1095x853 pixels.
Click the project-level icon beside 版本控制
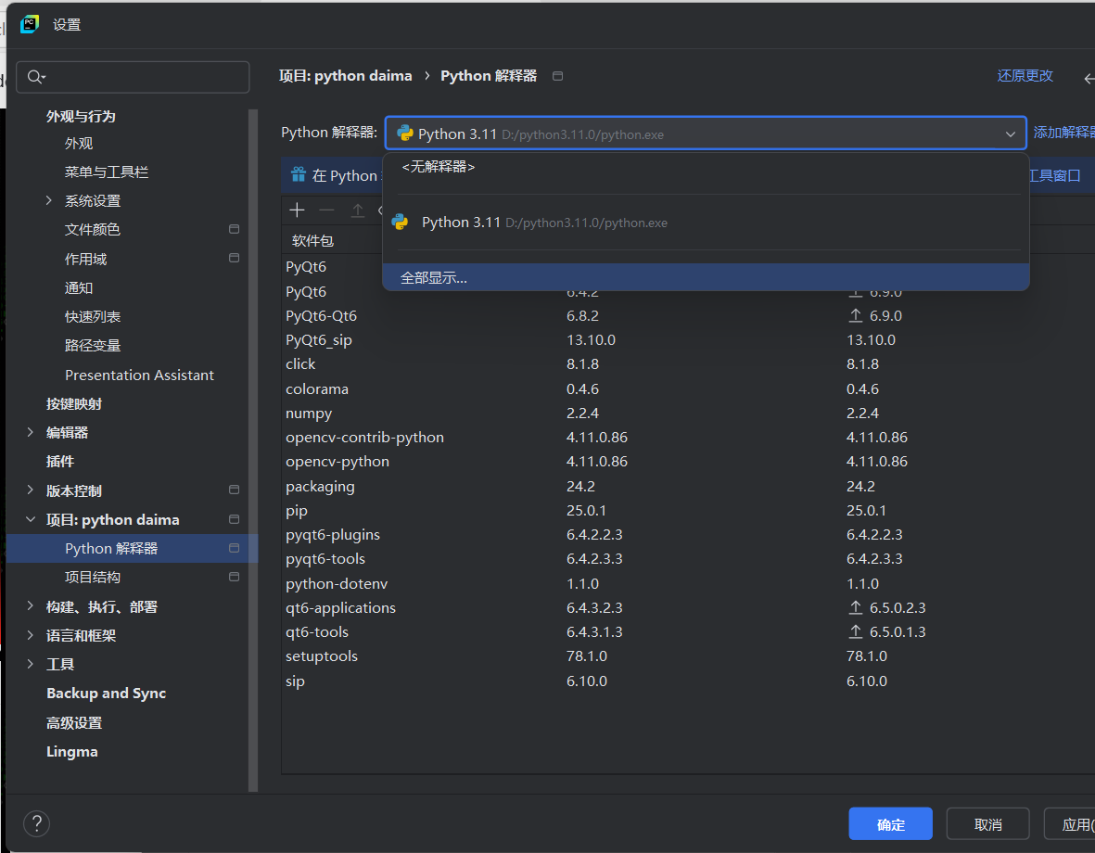click(x=234, y=490)
